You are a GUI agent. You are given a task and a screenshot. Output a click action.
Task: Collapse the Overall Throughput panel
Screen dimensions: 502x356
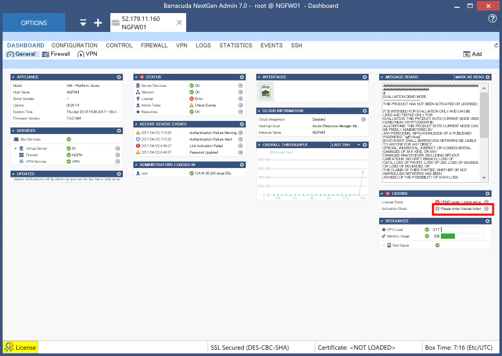[259, 145]
